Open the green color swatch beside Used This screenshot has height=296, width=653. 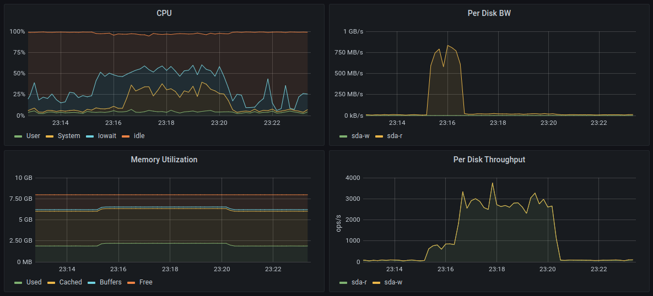18,283
